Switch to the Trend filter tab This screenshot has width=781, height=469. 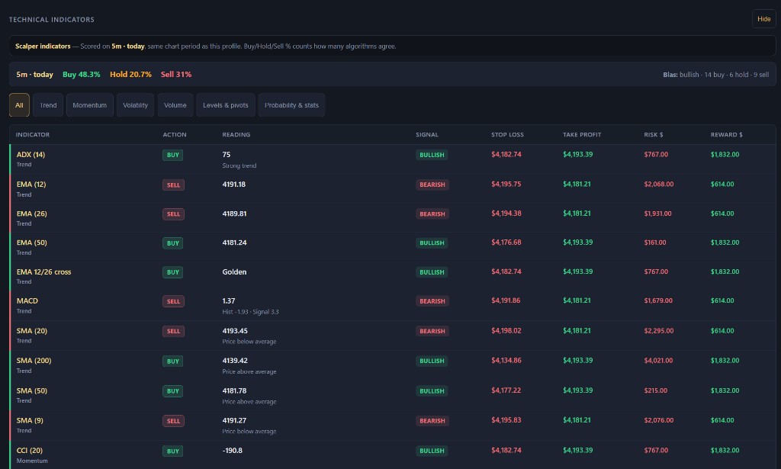(48, 105)
